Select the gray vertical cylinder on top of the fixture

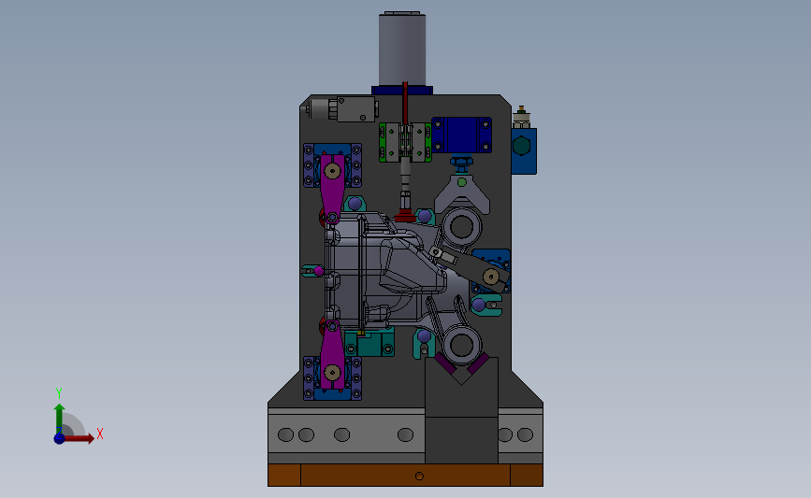click(402, 49)
